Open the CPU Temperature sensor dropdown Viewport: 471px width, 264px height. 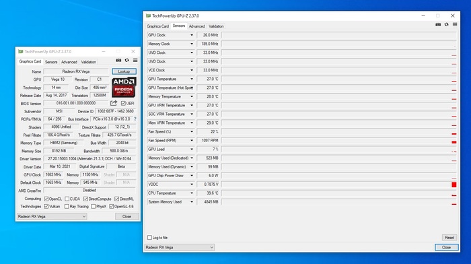tap(192, 193)
